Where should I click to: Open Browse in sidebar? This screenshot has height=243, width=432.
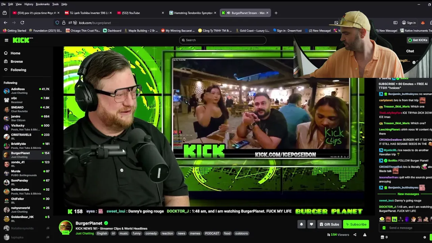17,61
